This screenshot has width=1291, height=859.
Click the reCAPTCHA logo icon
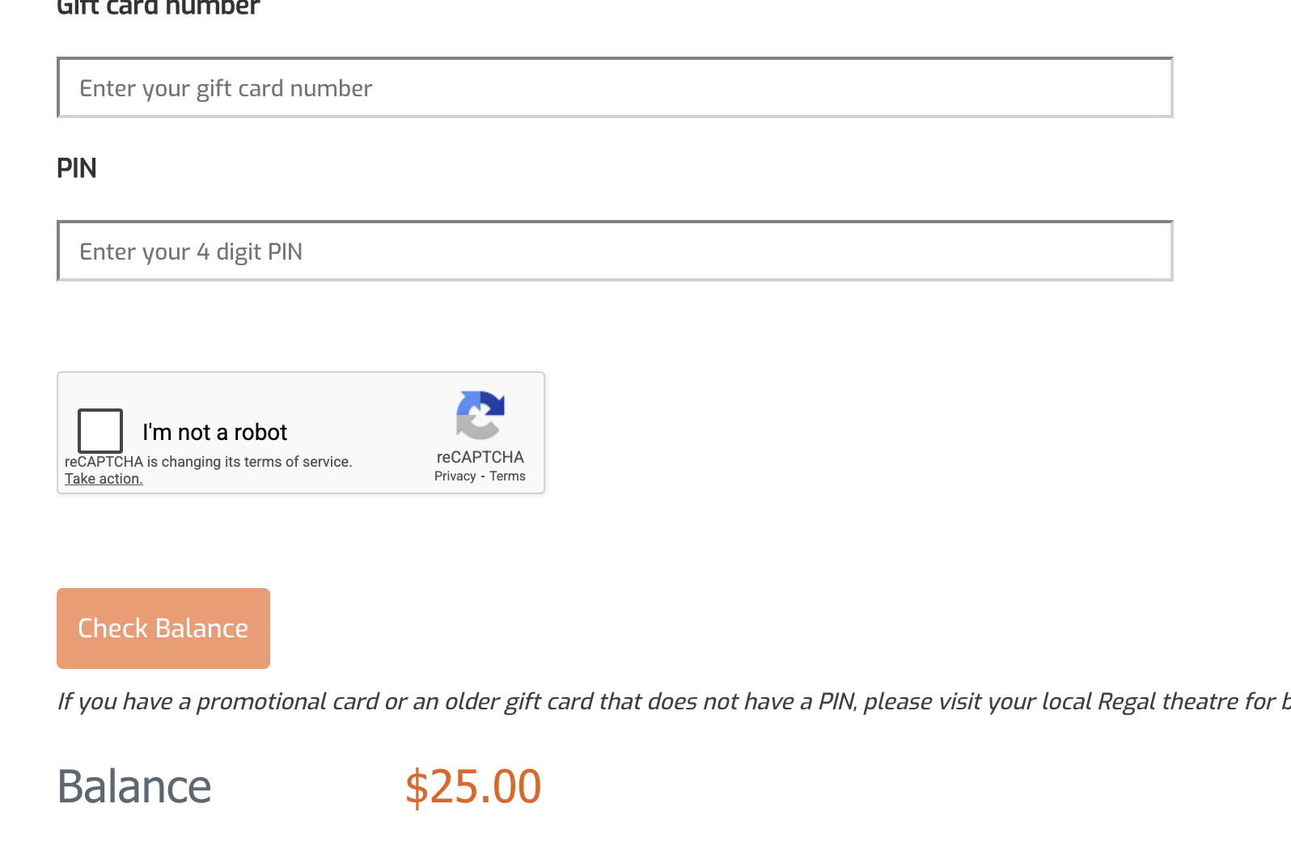click(480, 414)
